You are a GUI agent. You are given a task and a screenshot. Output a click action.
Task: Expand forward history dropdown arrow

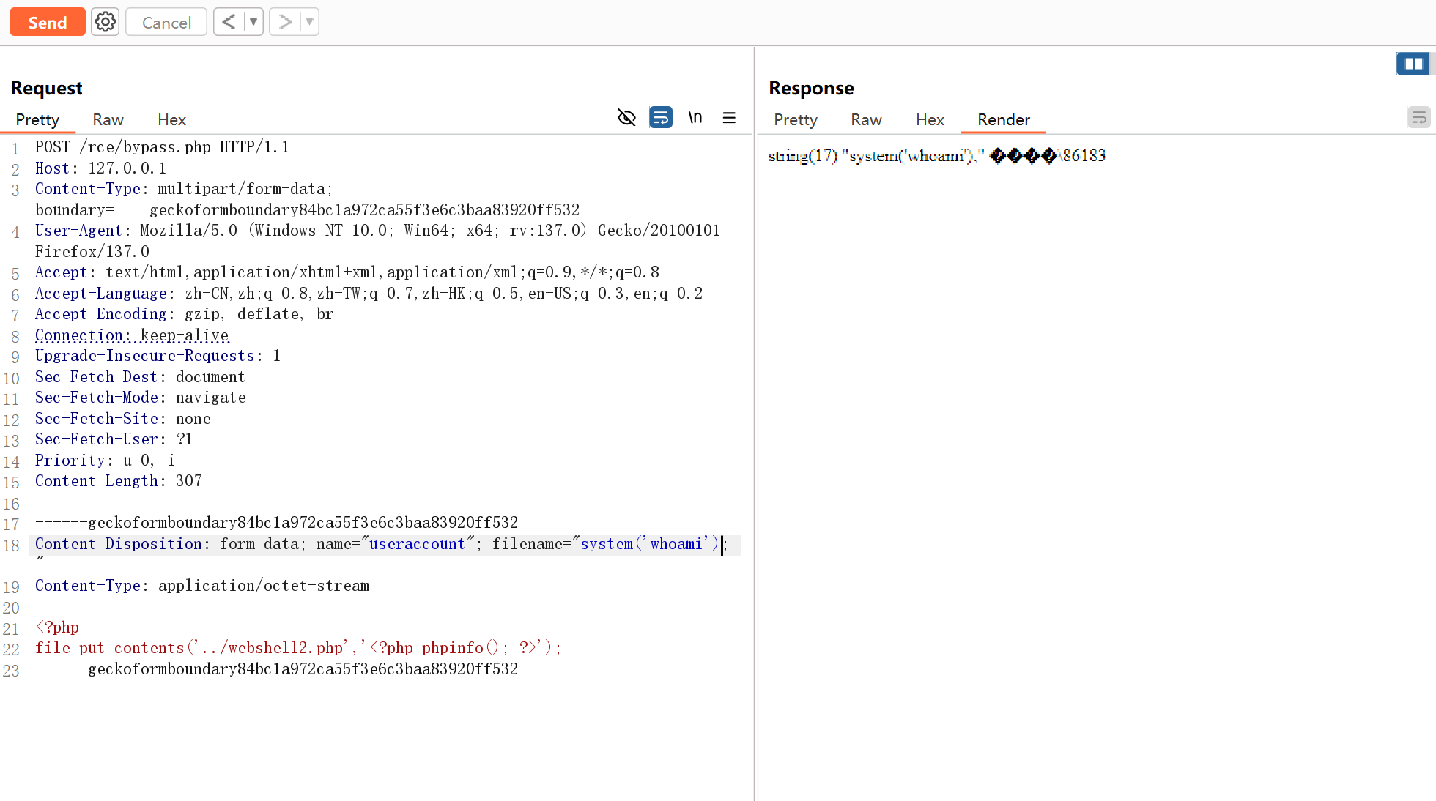(310, 22)
